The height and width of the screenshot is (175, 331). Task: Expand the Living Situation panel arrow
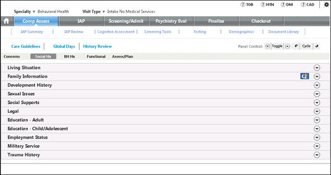tap(317, 68)
